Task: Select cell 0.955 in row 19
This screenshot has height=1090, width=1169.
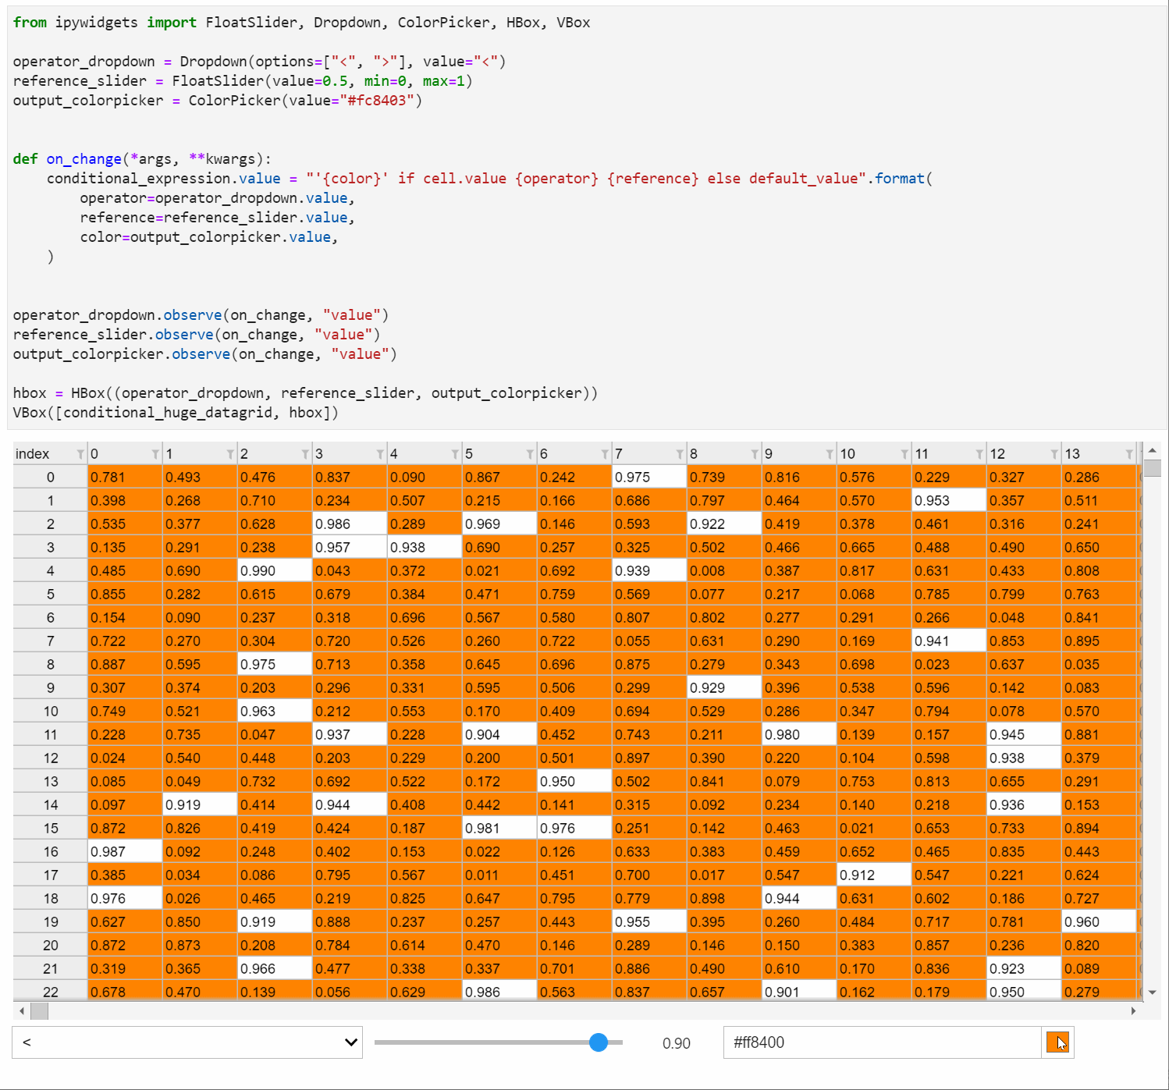Action: (649, 921)
